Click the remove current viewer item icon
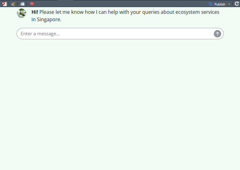Viewport: 240px width, 170px height. pos(4,4)
